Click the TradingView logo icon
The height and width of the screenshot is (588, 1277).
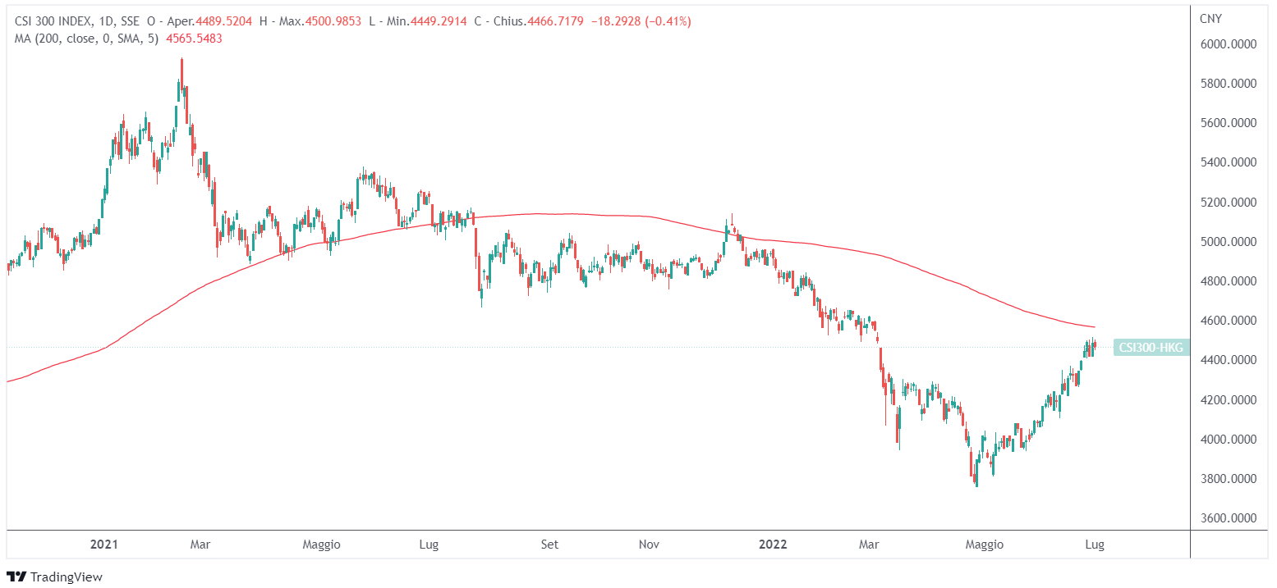[x=16, y=577]
